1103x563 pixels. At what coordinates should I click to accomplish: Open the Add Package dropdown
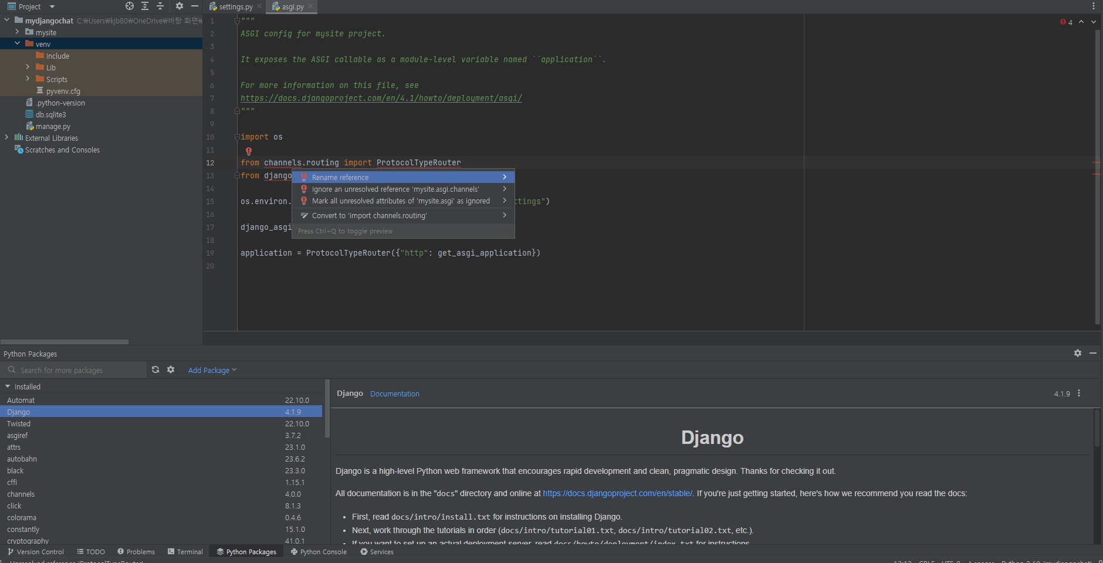212,370
